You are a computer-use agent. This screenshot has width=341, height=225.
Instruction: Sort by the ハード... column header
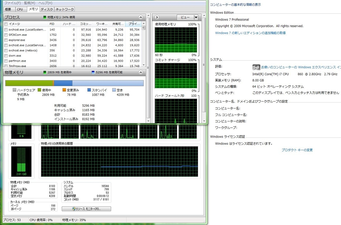click(69, 24)
